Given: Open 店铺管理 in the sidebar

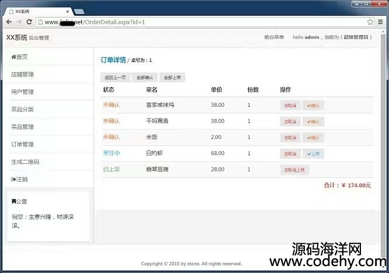Looking at the screenshot, I should click(22, 74).
